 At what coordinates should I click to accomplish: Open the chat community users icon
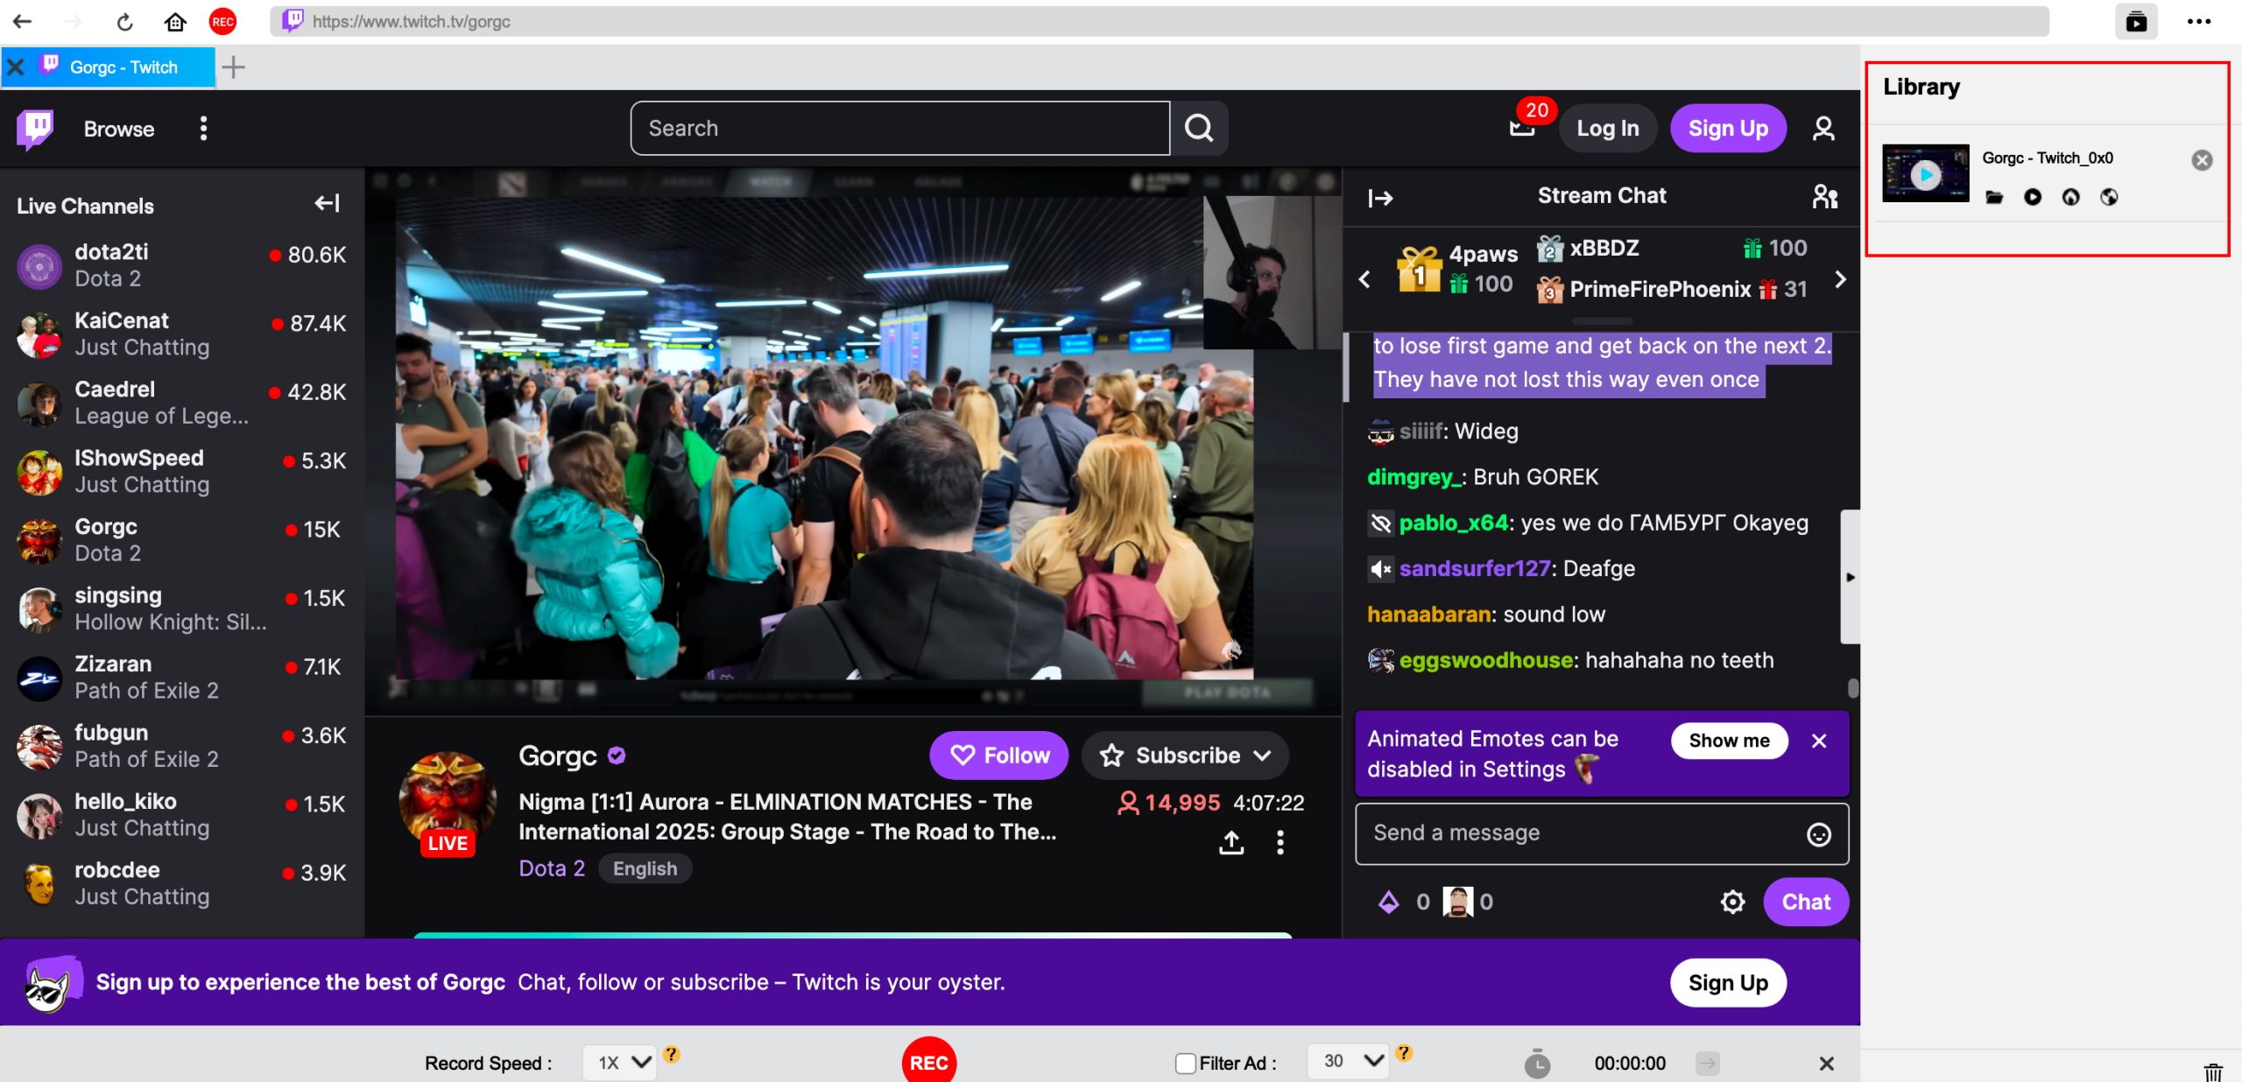click(1824, 196)
